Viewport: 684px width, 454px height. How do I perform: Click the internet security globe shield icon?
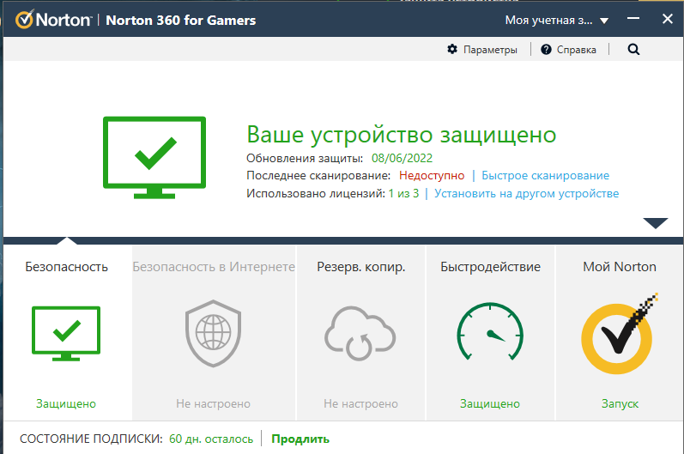pos(214,334)
